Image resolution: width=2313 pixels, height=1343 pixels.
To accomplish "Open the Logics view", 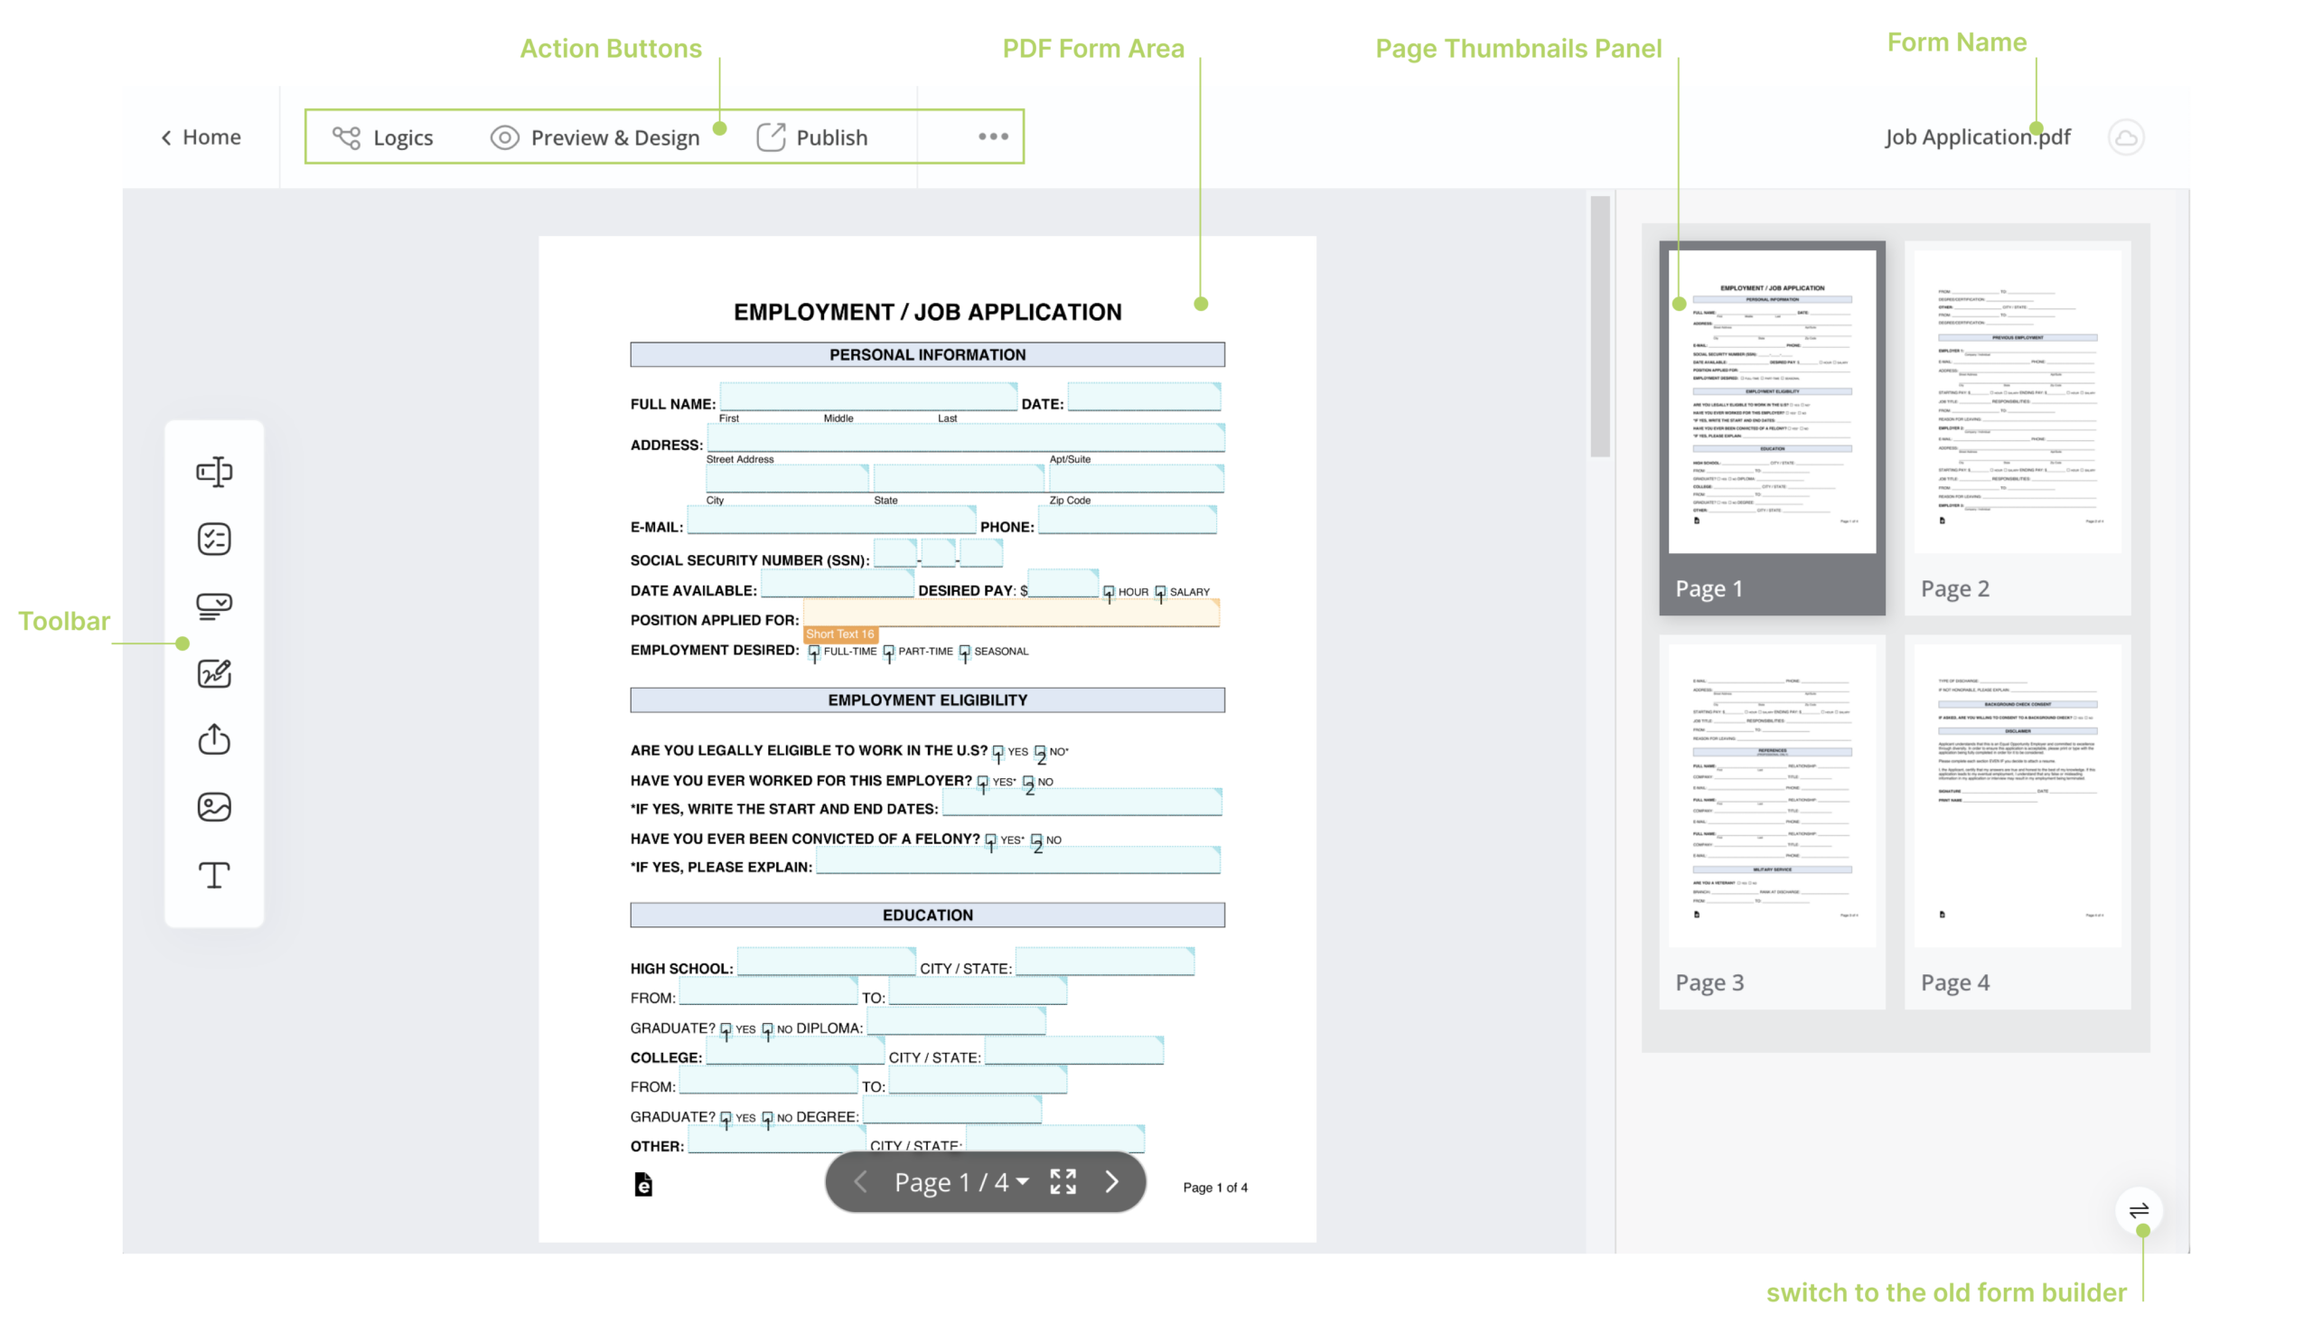I will [383, 137].
